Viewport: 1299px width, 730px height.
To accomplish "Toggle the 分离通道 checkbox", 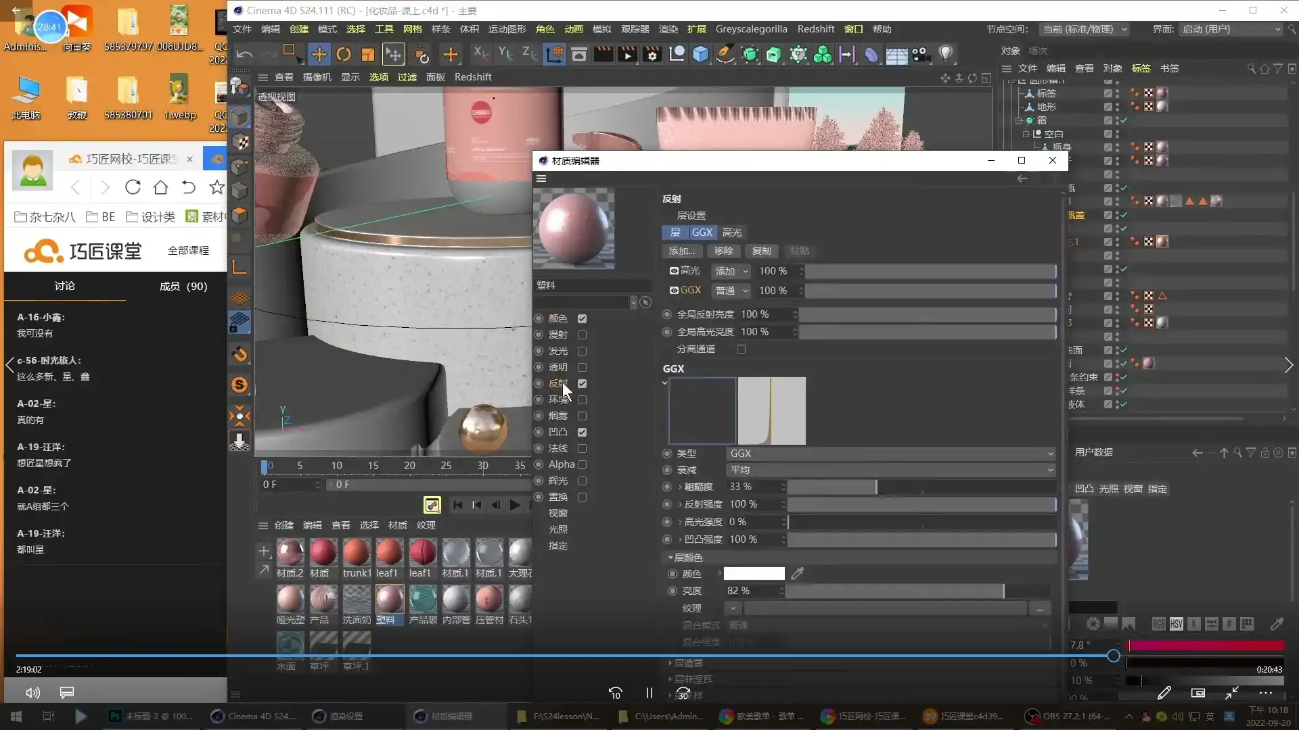I will click(x=741, y=349).
